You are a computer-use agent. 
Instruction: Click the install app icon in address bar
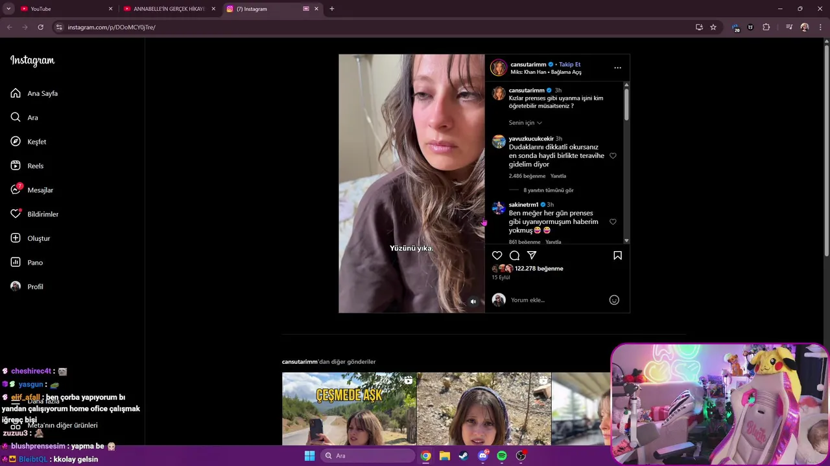coord(699,27)
